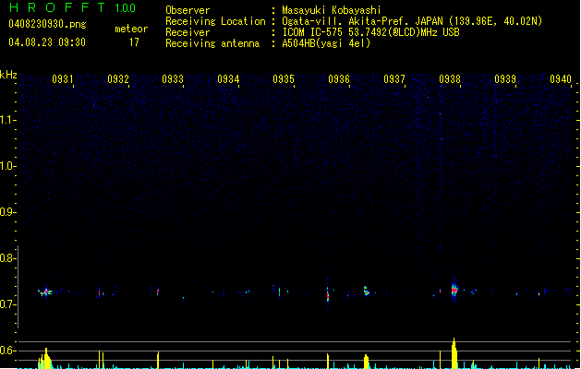Click the 0937 time marker

tap(394, 79)
